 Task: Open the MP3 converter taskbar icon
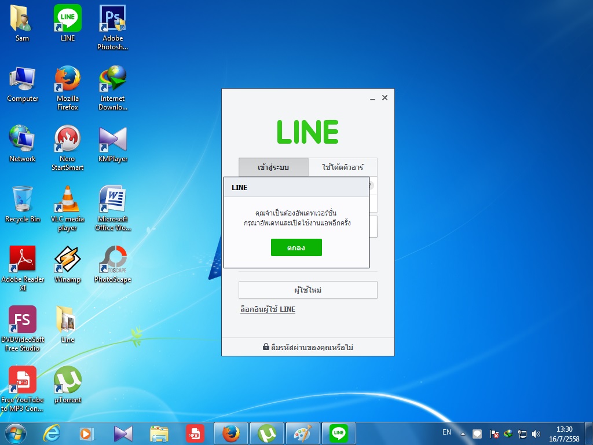point(195,433)
